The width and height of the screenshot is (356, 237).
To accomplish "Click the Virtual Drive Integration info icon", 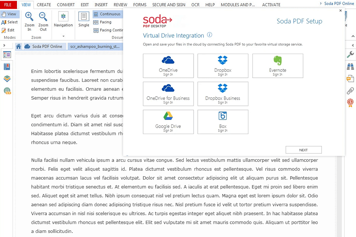I will (210, 35).
